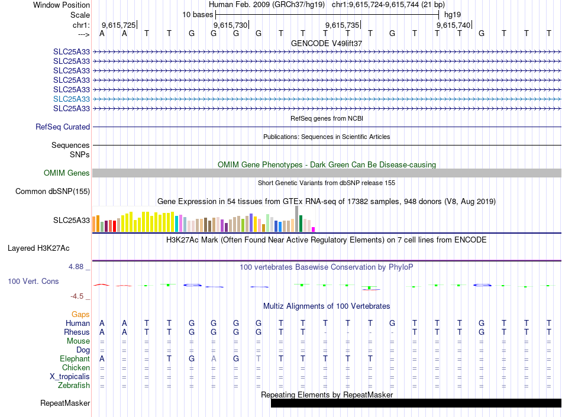Open the Layered H3K27Ac track label
The image size is (562, 417).
click(38, 248)
